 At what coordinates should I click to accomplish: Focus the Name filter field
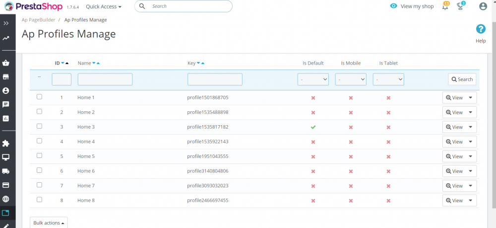[x=105, y=79]
